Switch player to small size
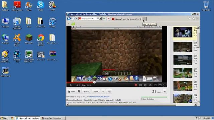 [x=155, y=85]
